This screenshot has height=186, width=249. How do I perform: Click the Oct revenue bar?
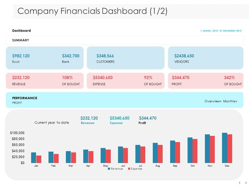tap(190, 150)
